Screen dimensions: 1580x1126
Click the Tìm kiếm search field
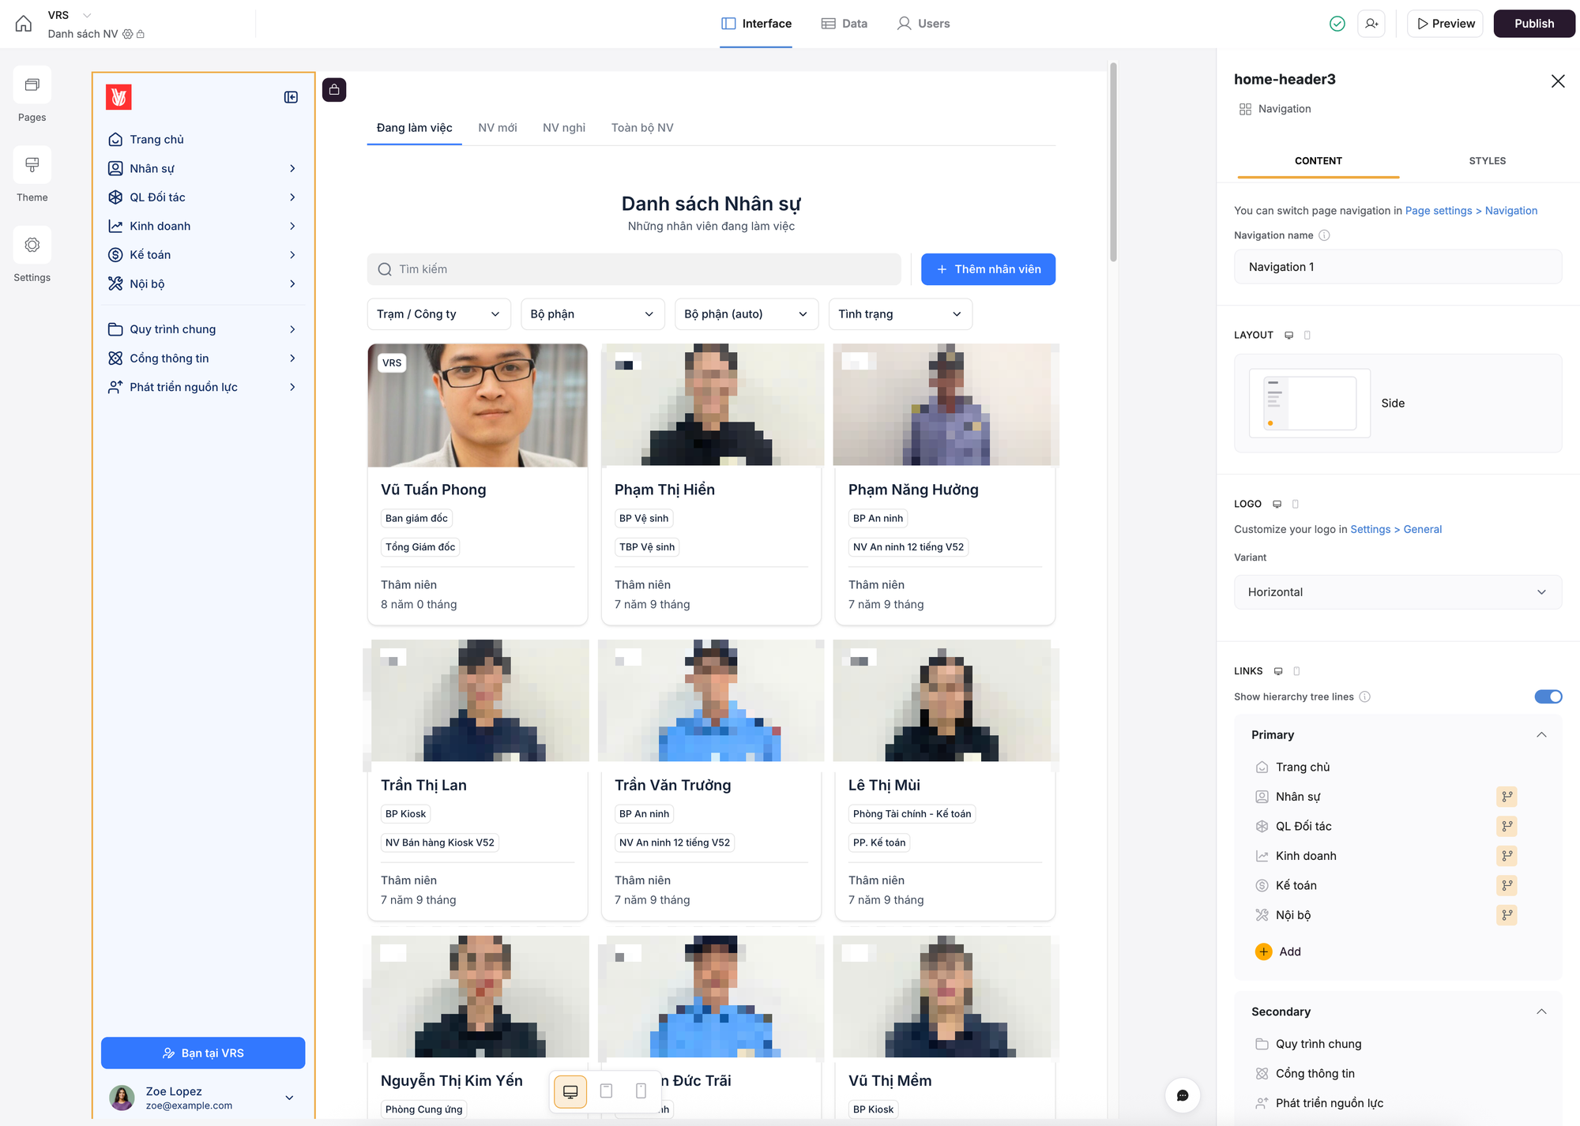(x=634, y=269)
